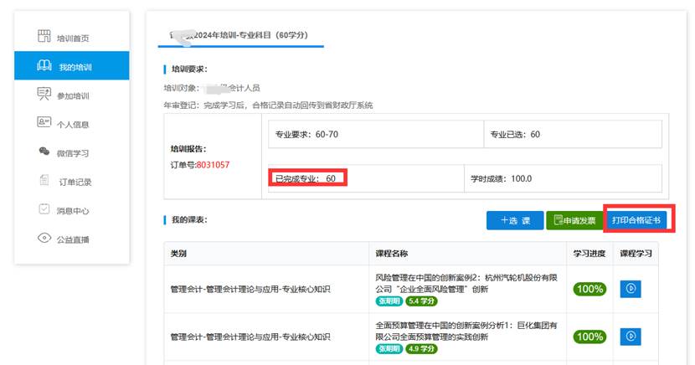Image resolution: width=695 pixels, height=365 pixels.
Task: Click the 微信学习 WeChat icon
Action: coord(44,152)
